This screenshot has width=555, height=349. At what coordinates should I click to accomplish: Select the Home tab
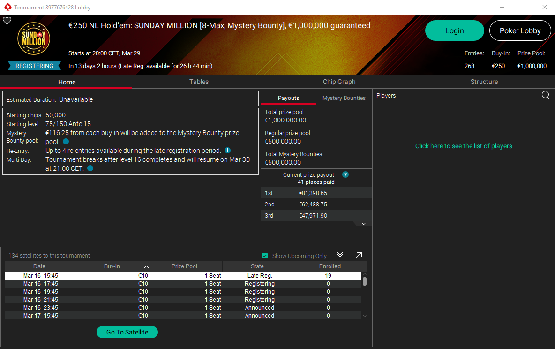click(x=67, y=82)
